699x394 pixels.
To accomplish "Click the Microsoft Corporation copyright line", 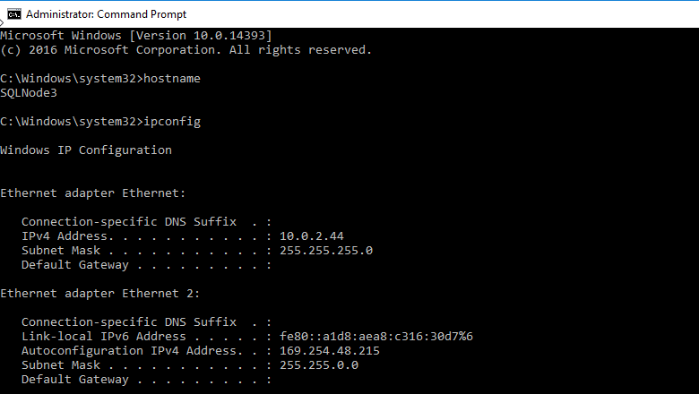I will click(186, 50).
